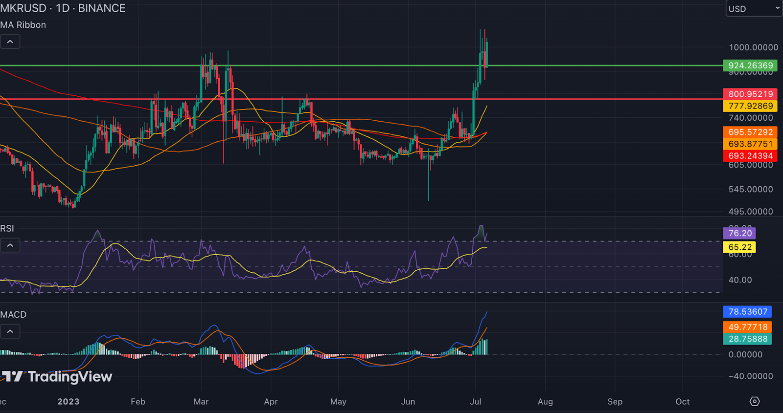Screen dimensions: 783x413
Task: Collapse the RSI pane legend
Action: pos(10,245)
